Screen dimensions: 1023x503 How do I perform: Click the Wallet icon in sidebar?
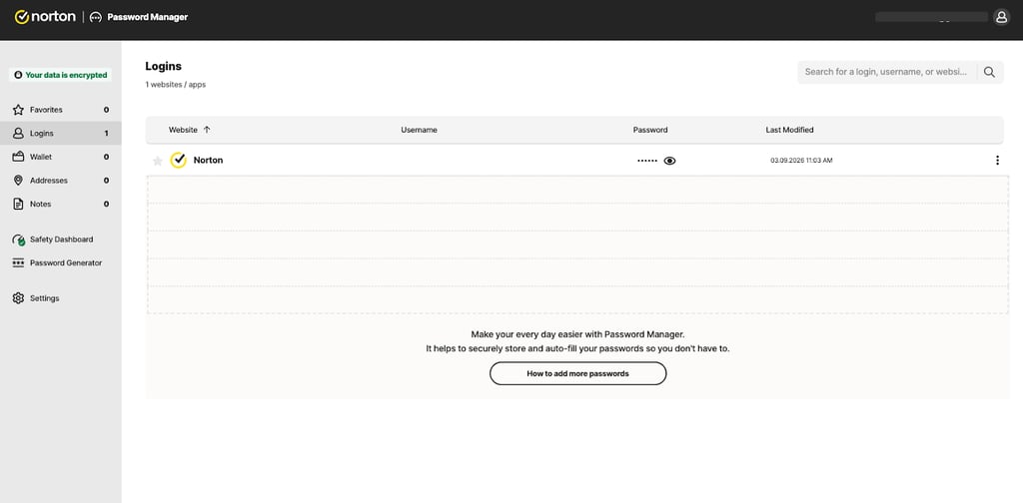(18, 157)
